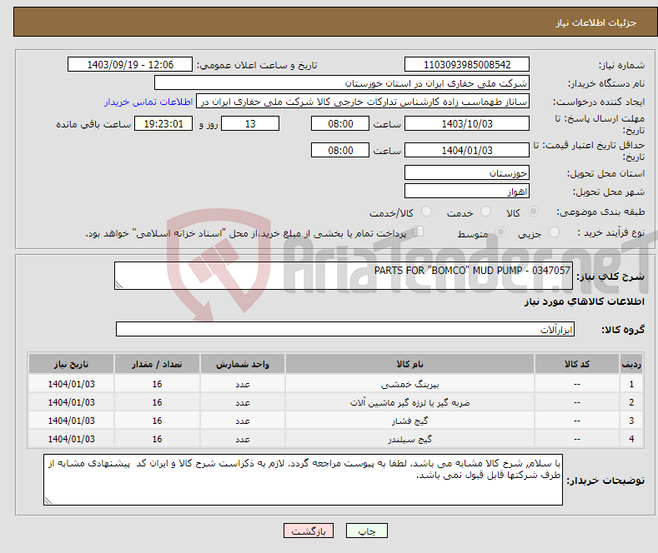658x553 pixels.
Task: Select the item گیج سیلندر in row 4
Action: point(409,439)
